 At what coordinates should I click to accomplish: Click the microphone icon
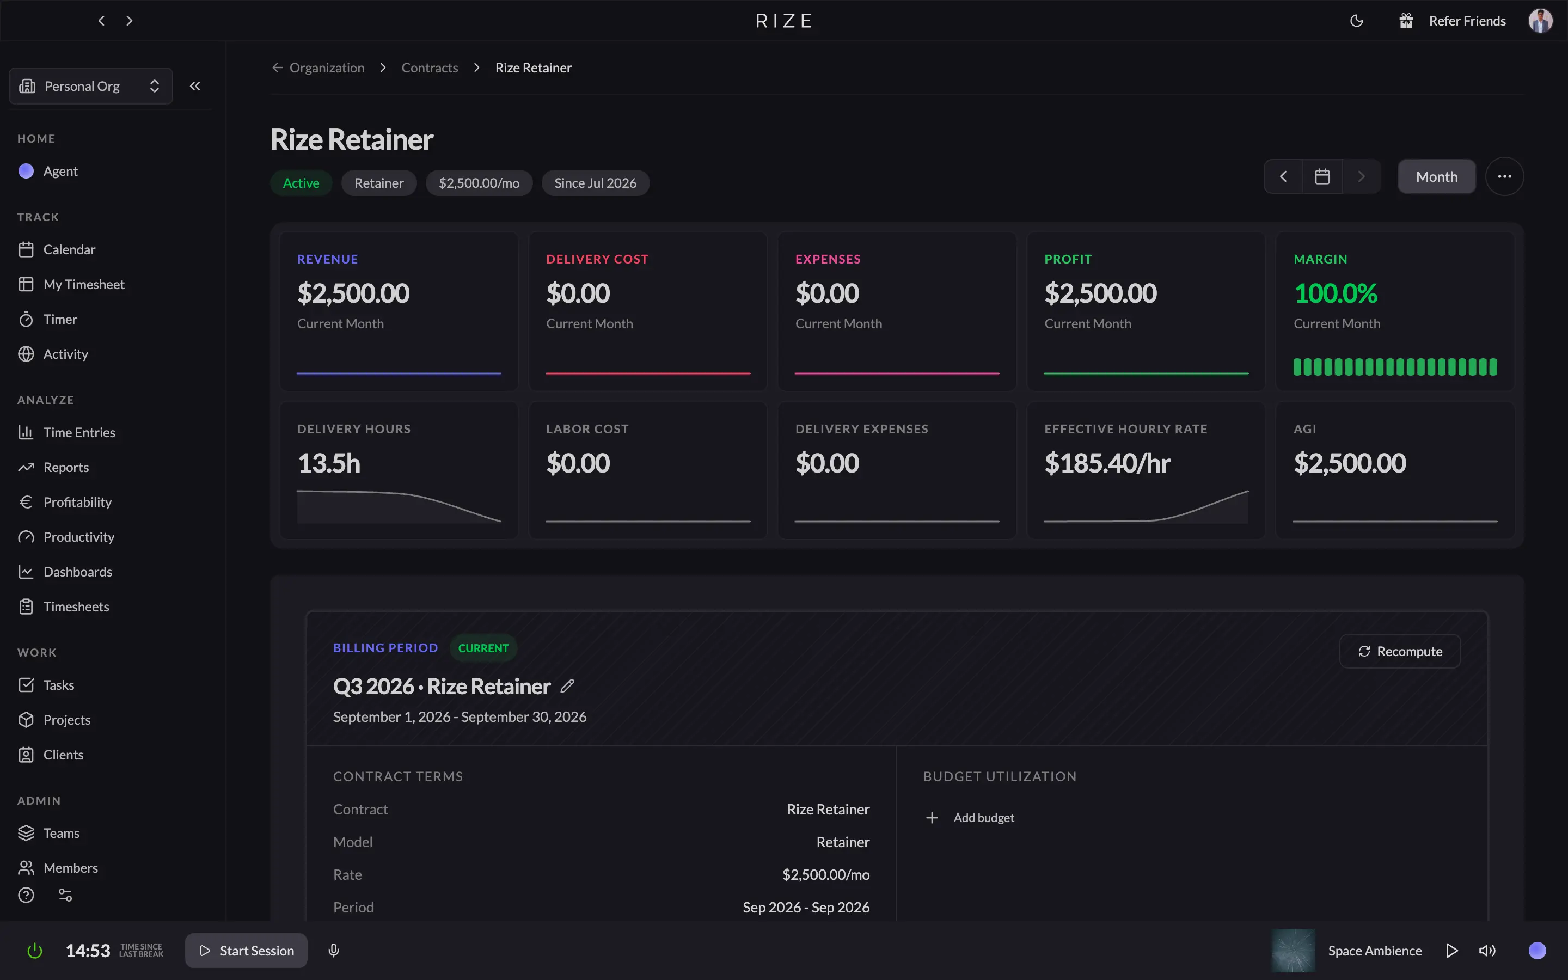coord(334,951)
